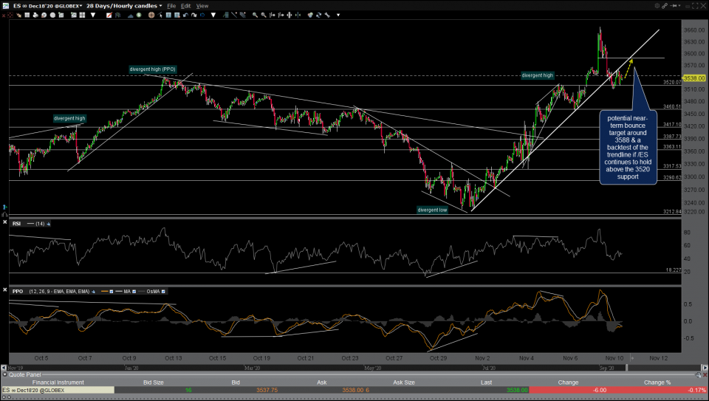Click the Bid Size column header
The height and width of the screenshot is (401, 709).
pos(154,383)
